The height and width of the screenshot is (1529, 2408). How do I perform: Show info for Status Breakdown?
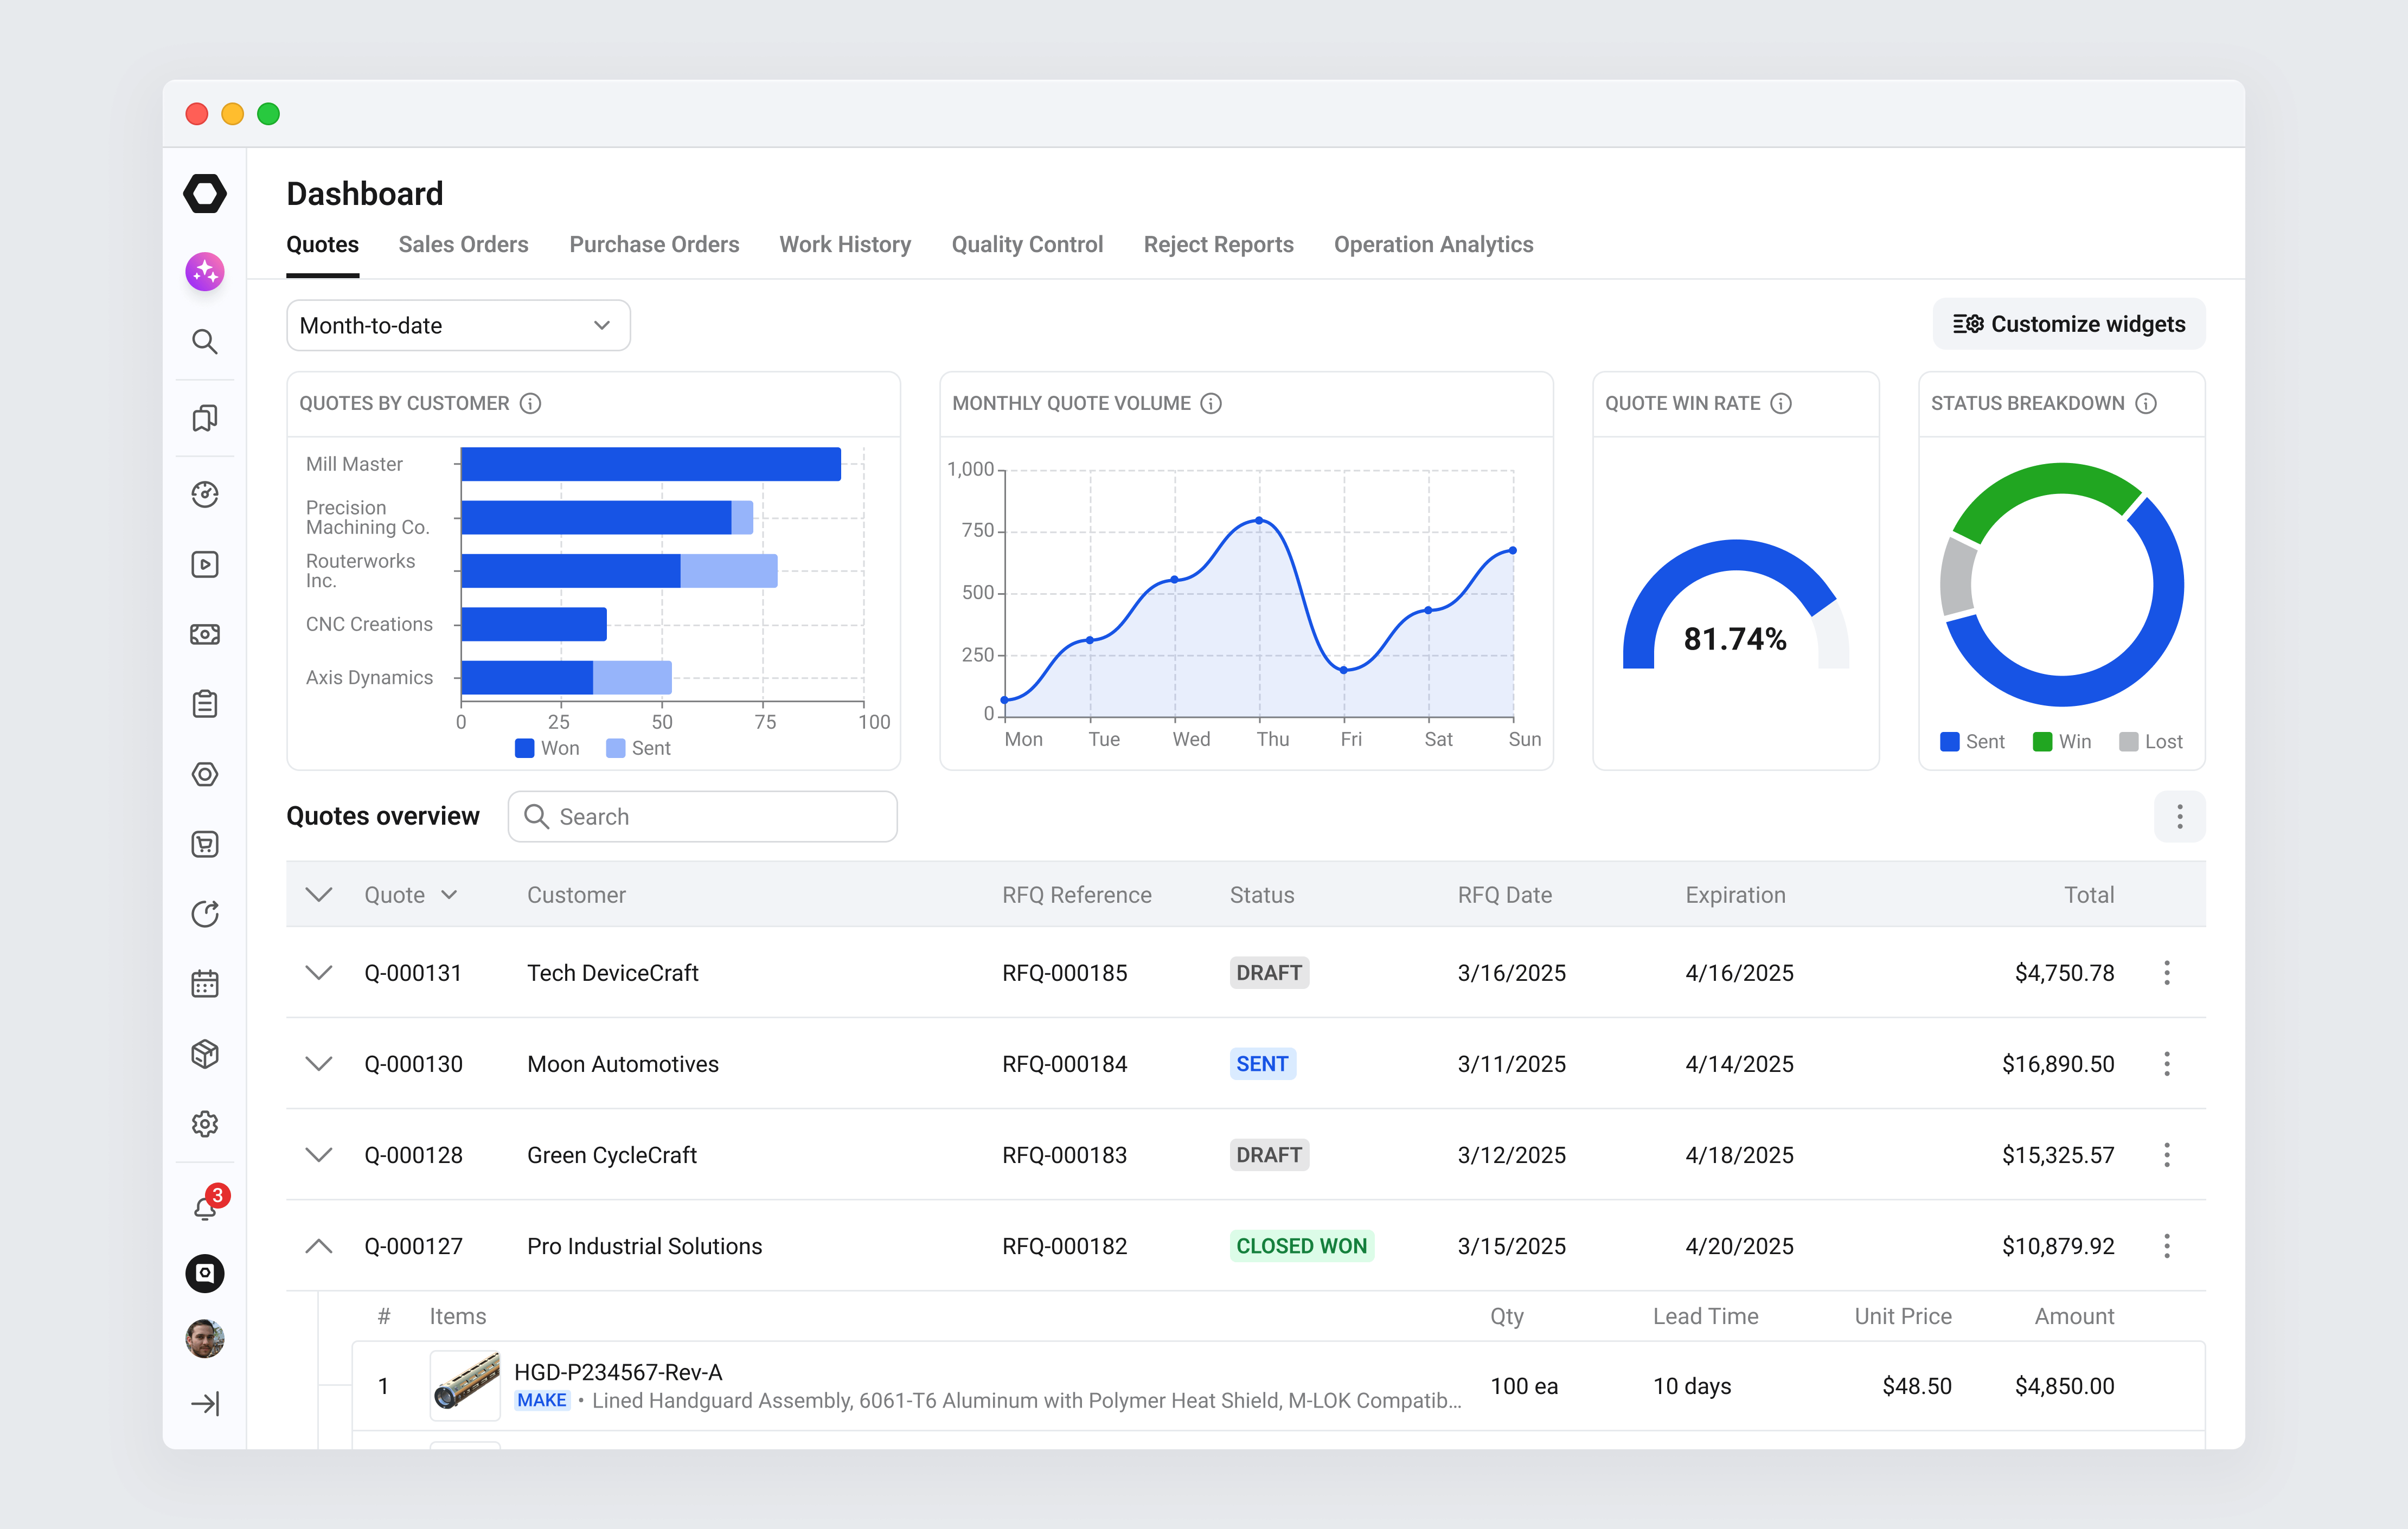2146,403
